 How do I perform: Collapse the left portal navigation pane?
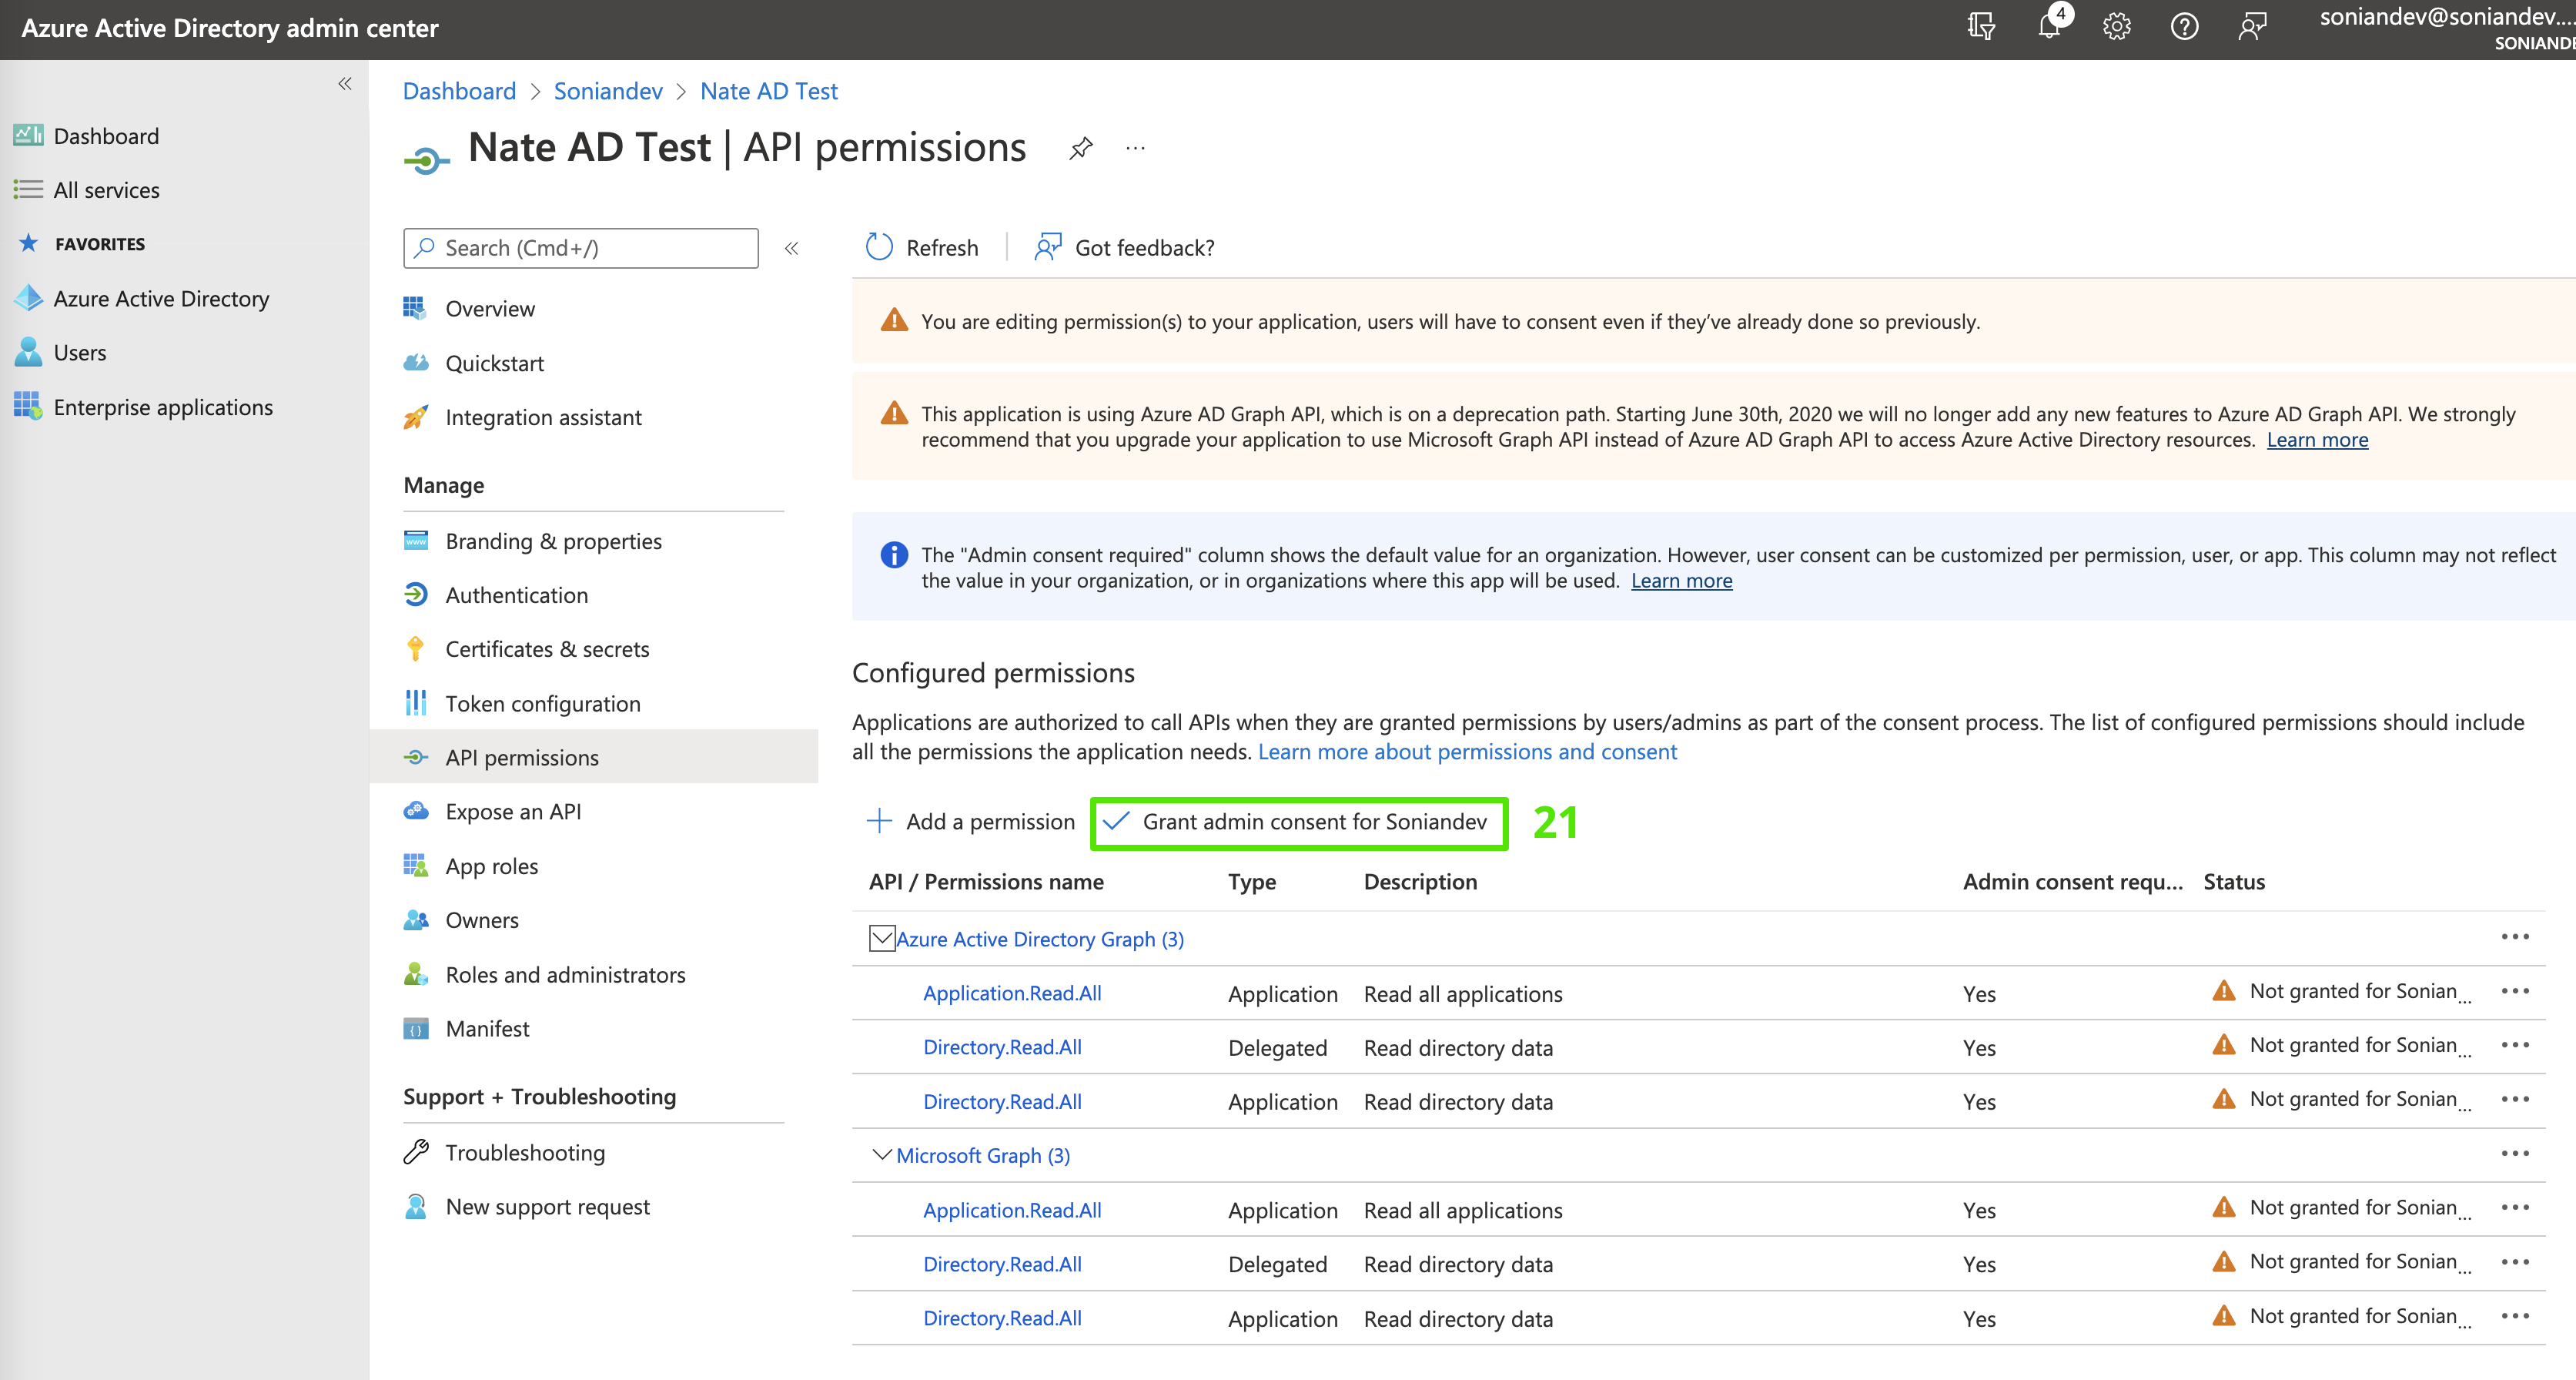click(x=345, y=84)
